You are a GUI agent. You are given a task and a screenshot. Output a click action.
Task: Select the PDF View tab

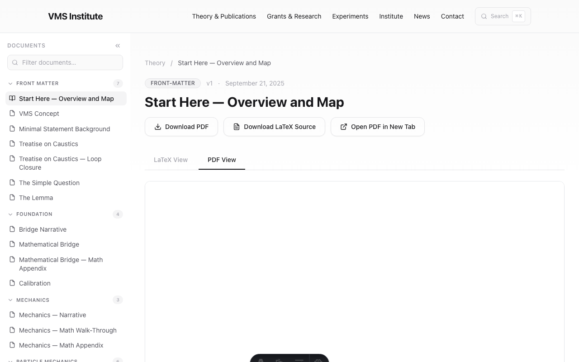click(222, 160)
